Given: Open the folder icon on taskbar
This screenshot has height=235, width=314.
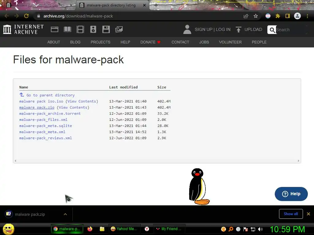Looking at the screenshot, I should click(x=102, y=229).
